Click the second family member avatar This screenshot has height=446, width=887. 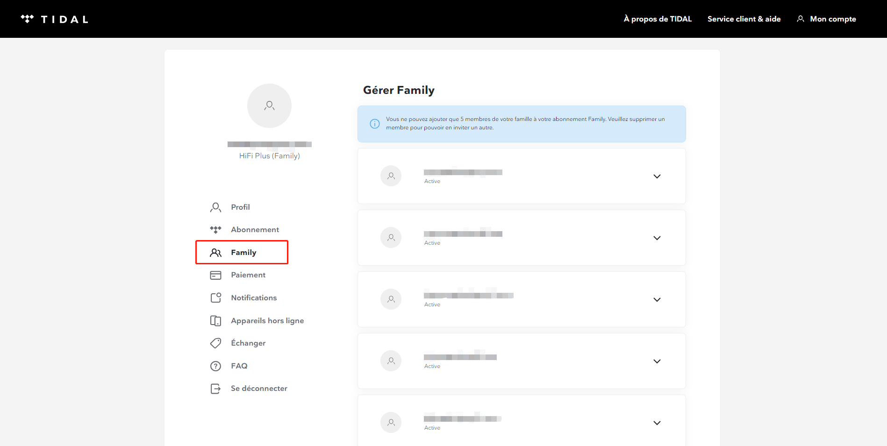pyautogui.click(x=391, y=238)
